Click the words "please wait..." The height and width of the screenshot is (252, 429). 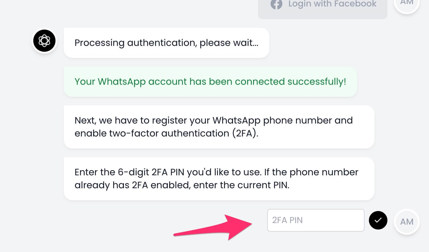[229, 43]
